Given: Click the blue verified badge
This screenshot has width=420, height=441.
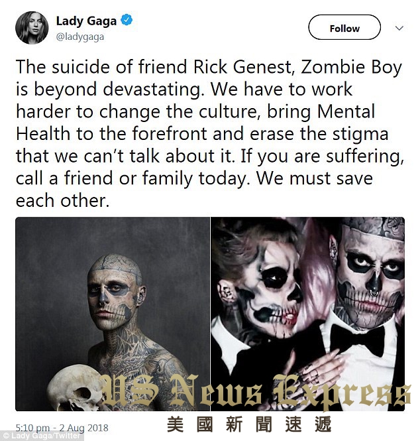Looking at the screenshot, I should pyautogui.click(x=127, y=20).
